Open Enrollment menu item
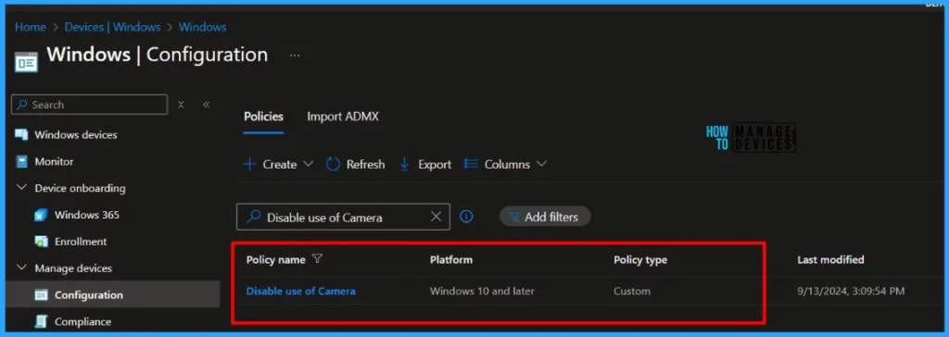This screenshot has width=949, height=337. point(81,242)
